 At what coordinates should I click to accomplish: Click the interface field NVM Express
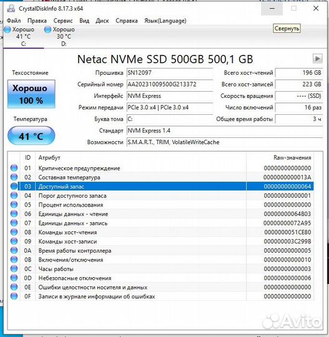(x=170, y=96)
